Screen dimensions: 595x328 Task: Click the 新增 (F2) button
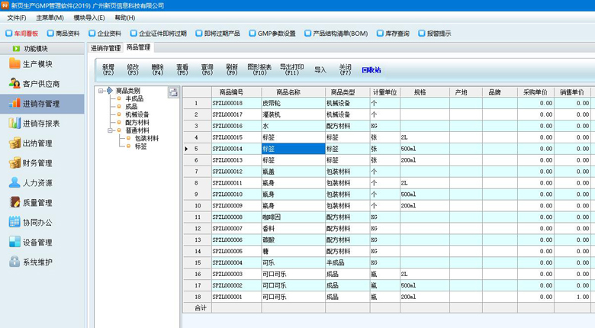(x=108, y=69)
